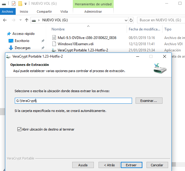Open recent locations dropdown chevron

[20, 20]
